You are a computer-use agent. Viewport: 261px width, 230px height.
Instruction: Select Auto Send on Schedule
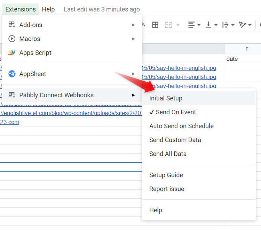199,126
